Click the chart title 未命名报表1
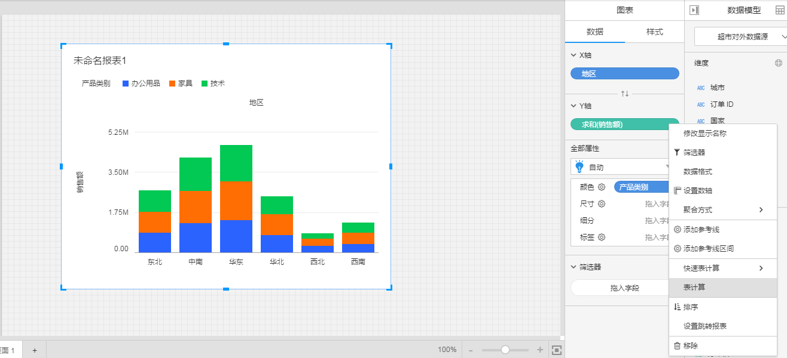 pos(100,61)
